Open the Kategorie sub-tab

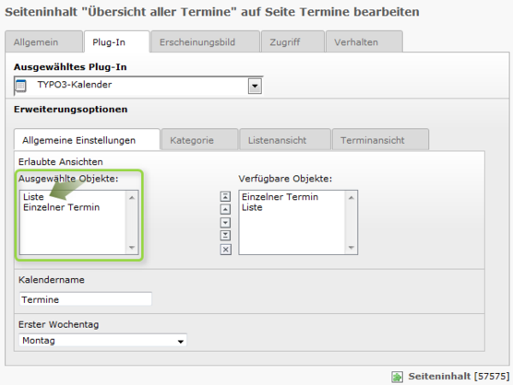(x=199, y=140)
